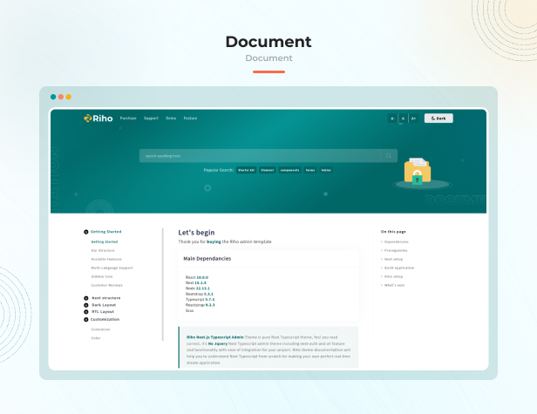Click the 'Riho Next.js Typescript Admin' bold text
The width and height of the screenshot is (537, 414).
[x=215, y=337]
